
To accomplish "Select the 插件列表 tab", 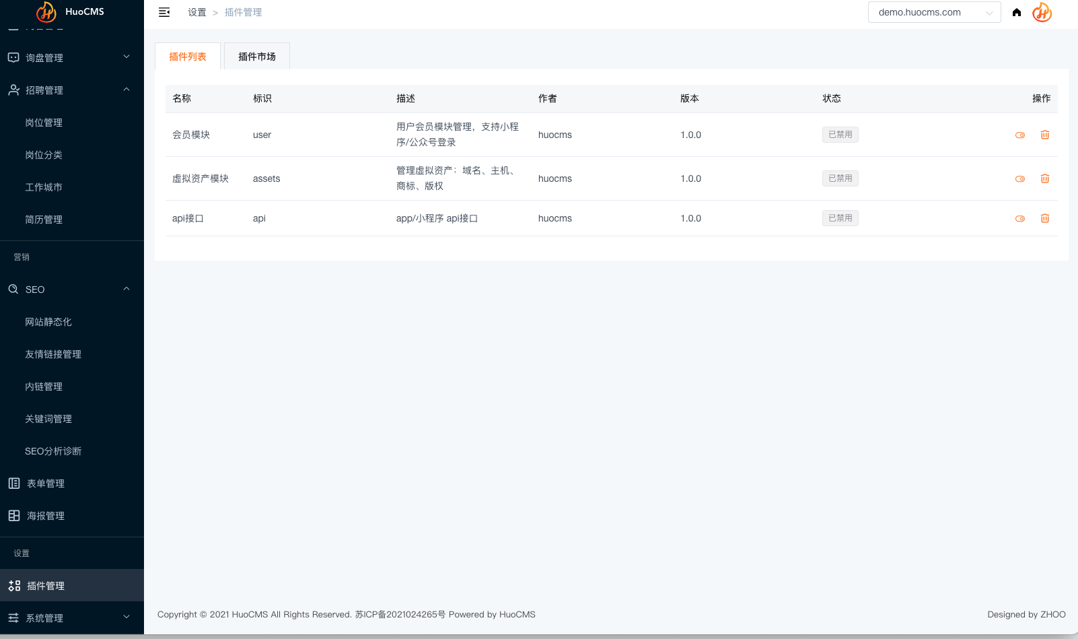I will point(188,57).
